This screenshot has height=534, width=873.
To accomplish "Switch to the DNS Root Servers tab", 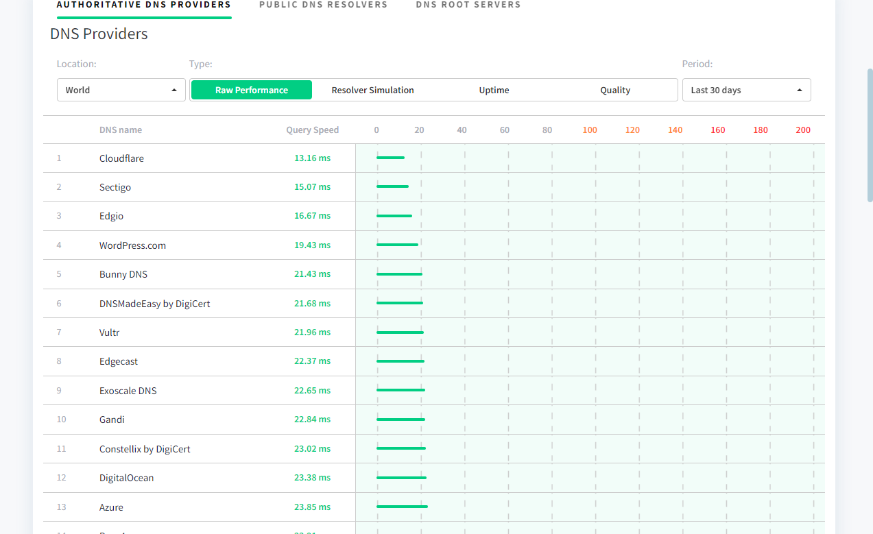I will [x=468, y=5].
